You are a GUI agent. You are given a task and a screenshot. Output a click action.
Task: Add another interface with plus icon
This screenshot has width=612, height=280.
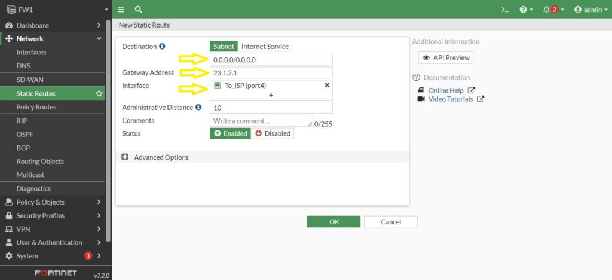tap(271, 95)
